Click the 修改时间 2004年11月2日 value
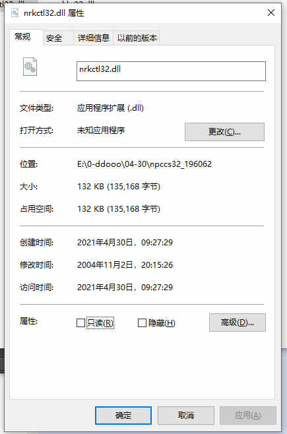287x434 pixels. pos(125,265)
